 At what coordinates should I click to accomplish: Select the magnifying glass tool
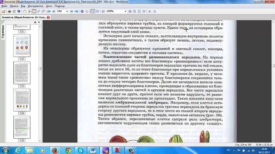click(39, 12)
